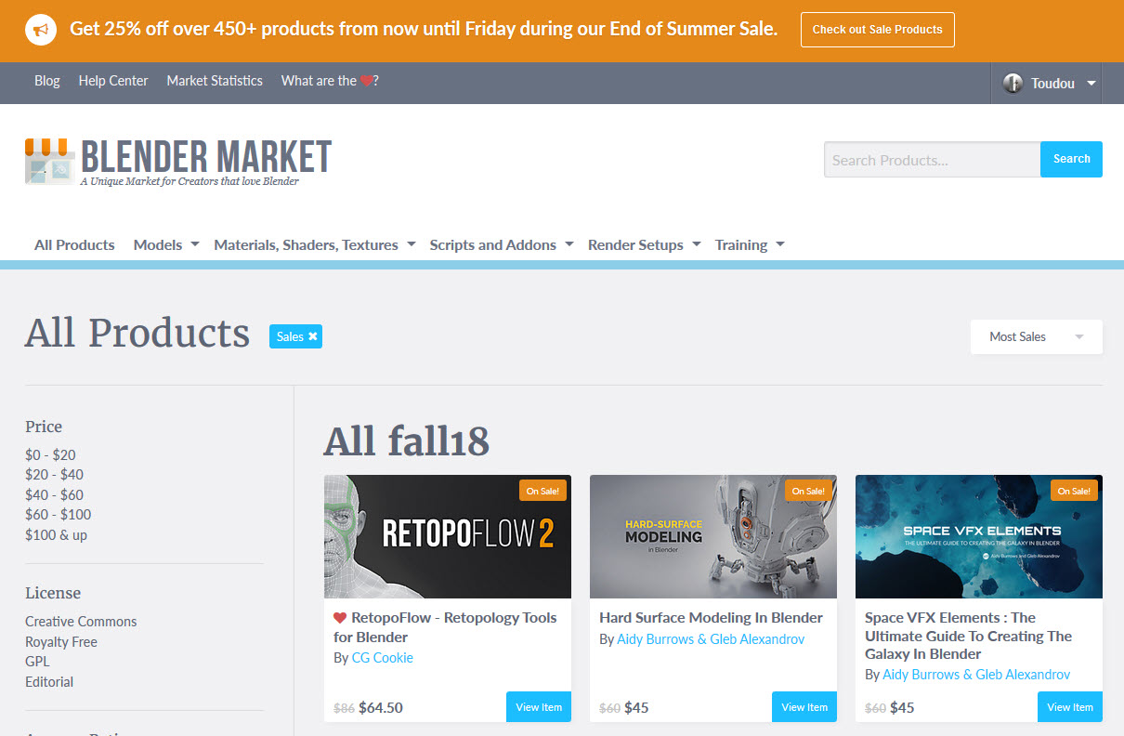Click the blue Search button
The image size is (1124, 736).
point(1071,159)
